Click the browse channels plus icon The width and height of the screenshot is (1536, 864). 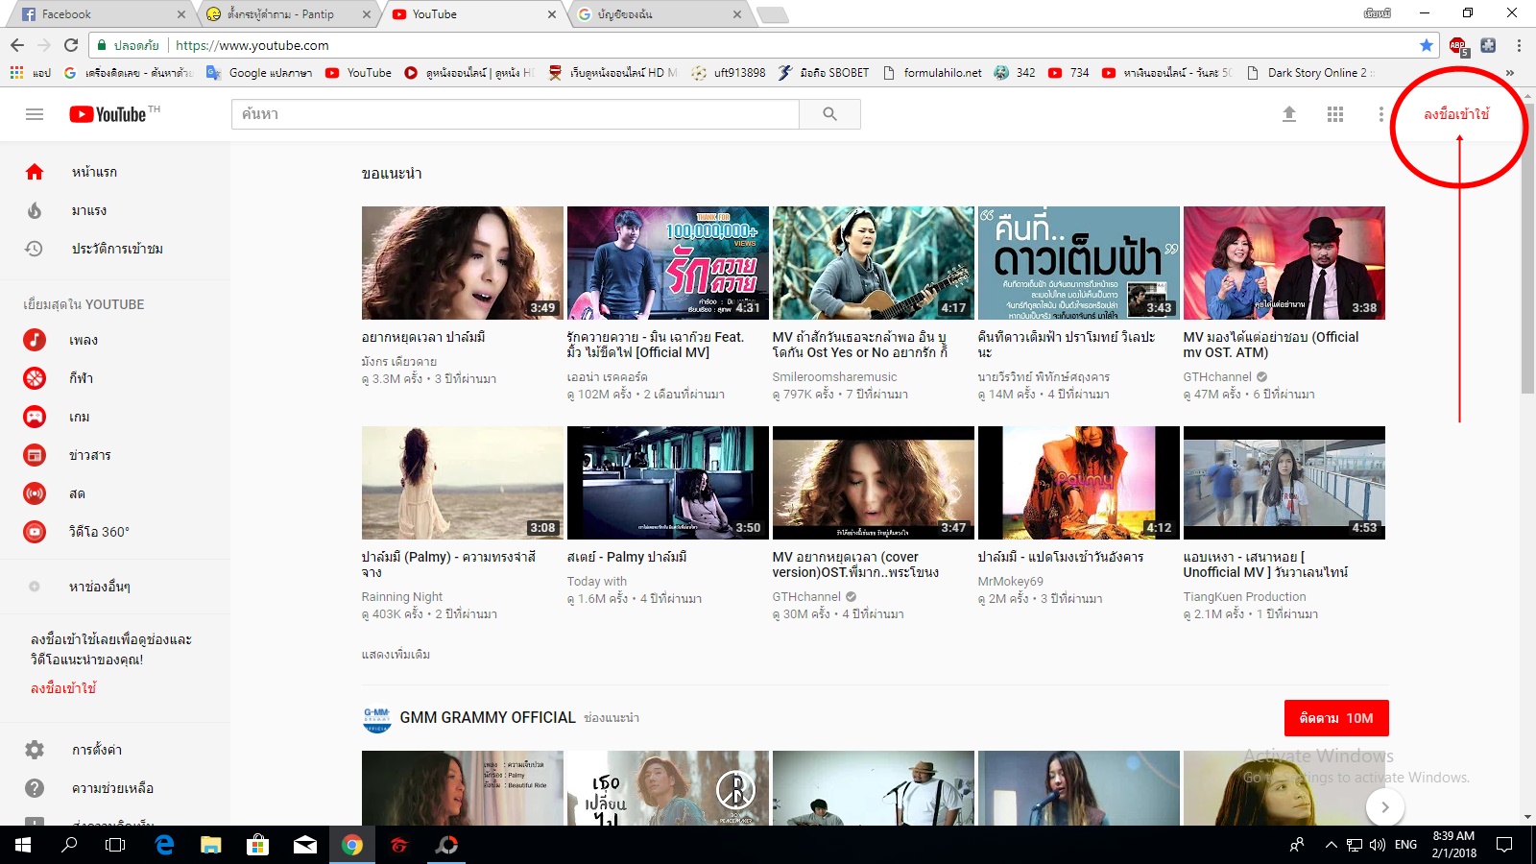(x=35, y=587)
